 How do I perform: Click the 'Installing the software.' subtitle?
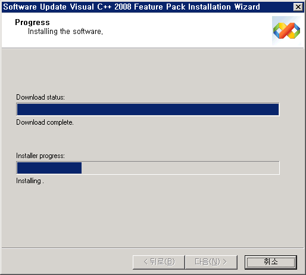pyautogui.click(x=65, y=32)
